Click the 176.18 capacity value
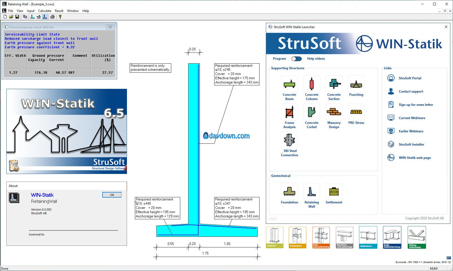 (41, 72)
